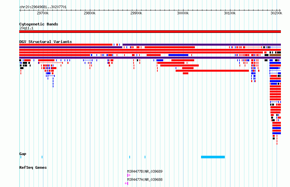
Task: Open the DGV Structural Variants track title
Action: [46, 42]
